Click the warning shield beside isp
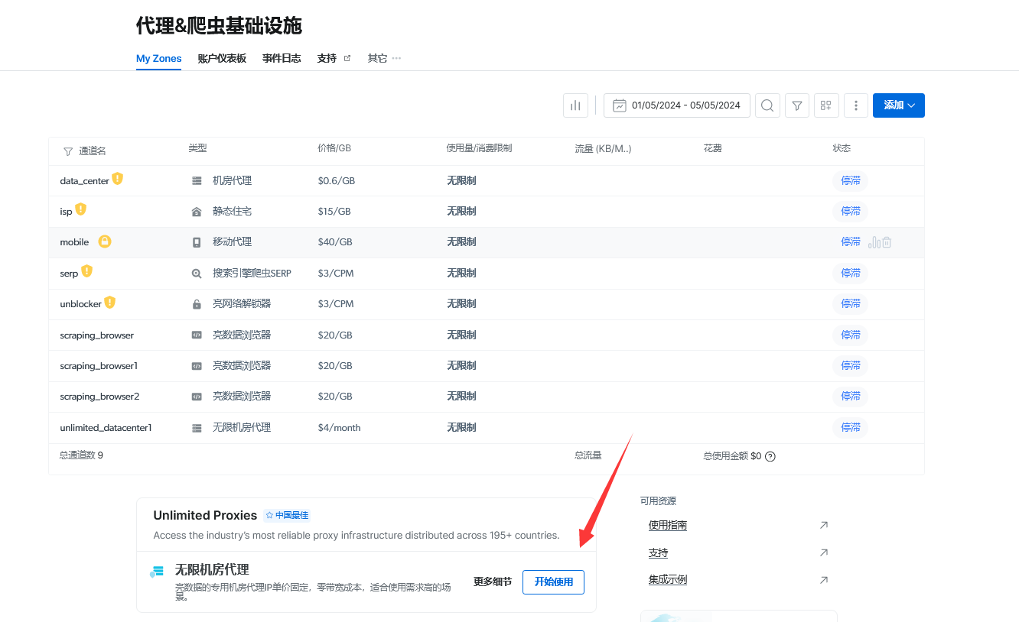The image size is (1019, 622). tap(80, 209)
